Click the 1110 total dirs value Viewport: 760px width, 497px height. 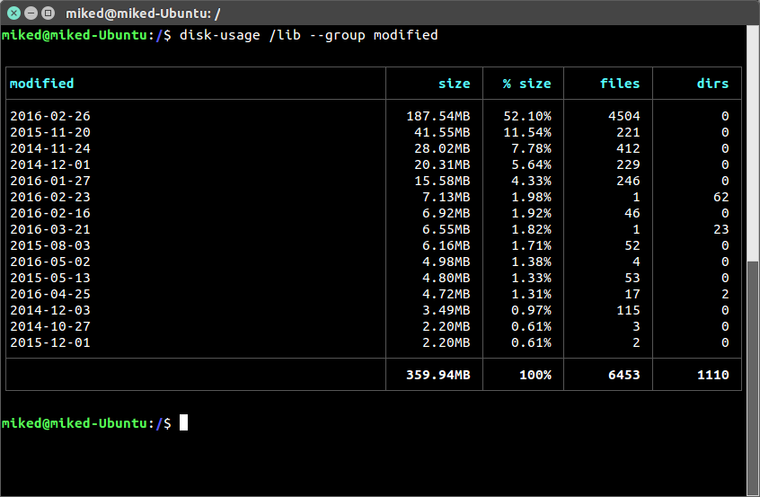713,375
